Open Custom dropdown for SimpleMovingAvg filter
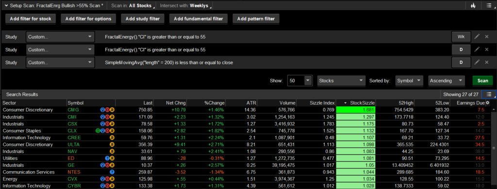This screenshot has height=189, width=497. click(60, 63)
